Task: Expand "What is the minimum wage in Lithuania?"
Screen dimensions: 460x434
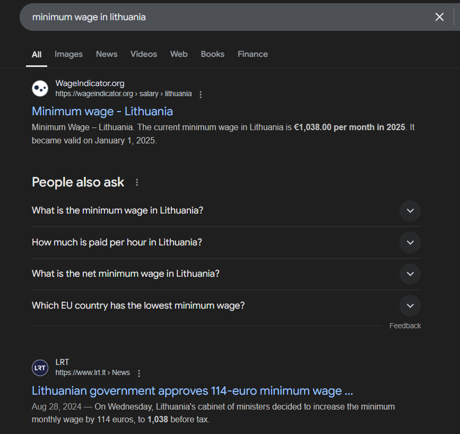Action: 410,211
